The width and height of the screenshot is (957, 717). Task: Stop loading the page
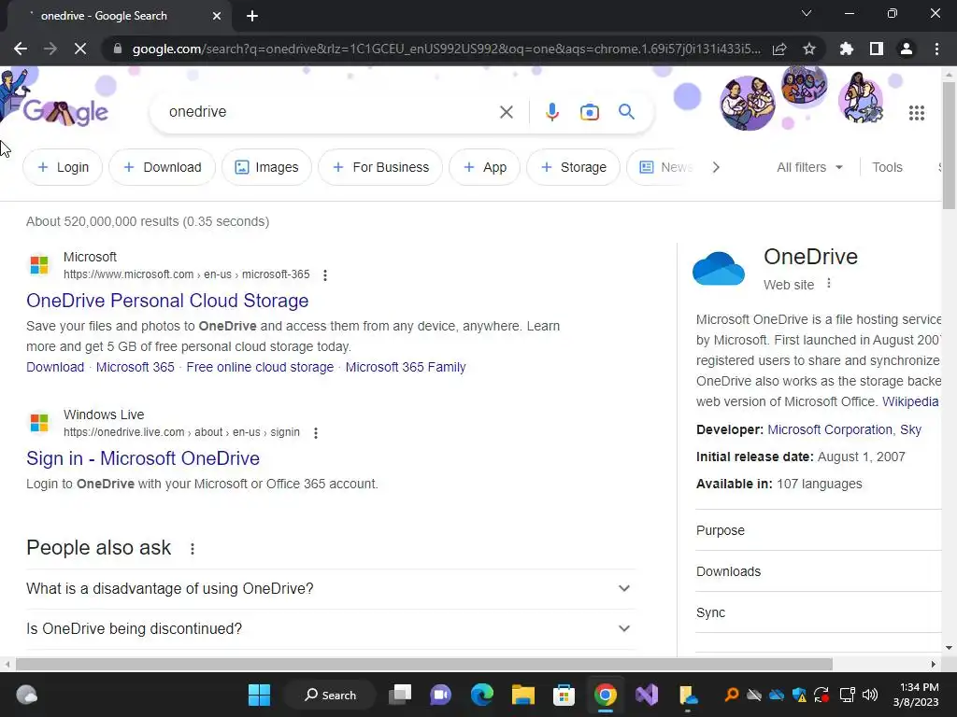(80, 49)
